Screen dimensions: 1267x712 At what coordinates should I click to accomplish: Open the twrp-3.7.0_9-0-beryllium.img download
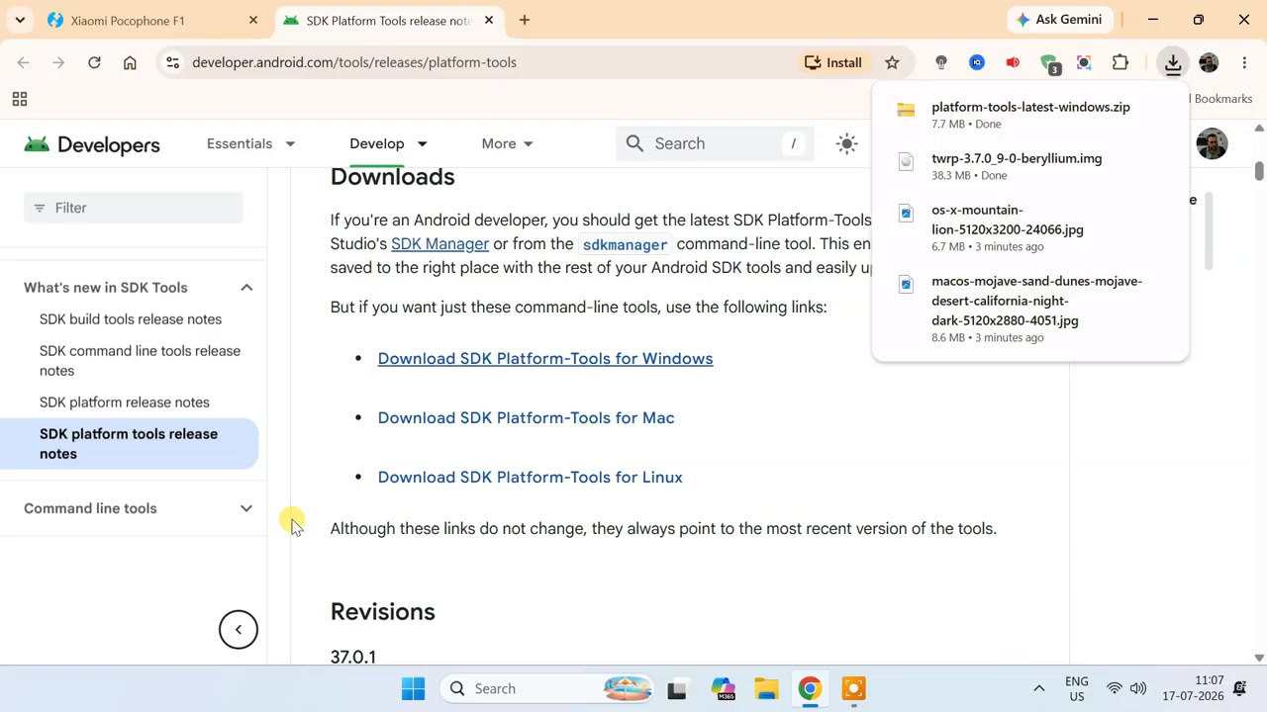click(x=1029, y=166)
